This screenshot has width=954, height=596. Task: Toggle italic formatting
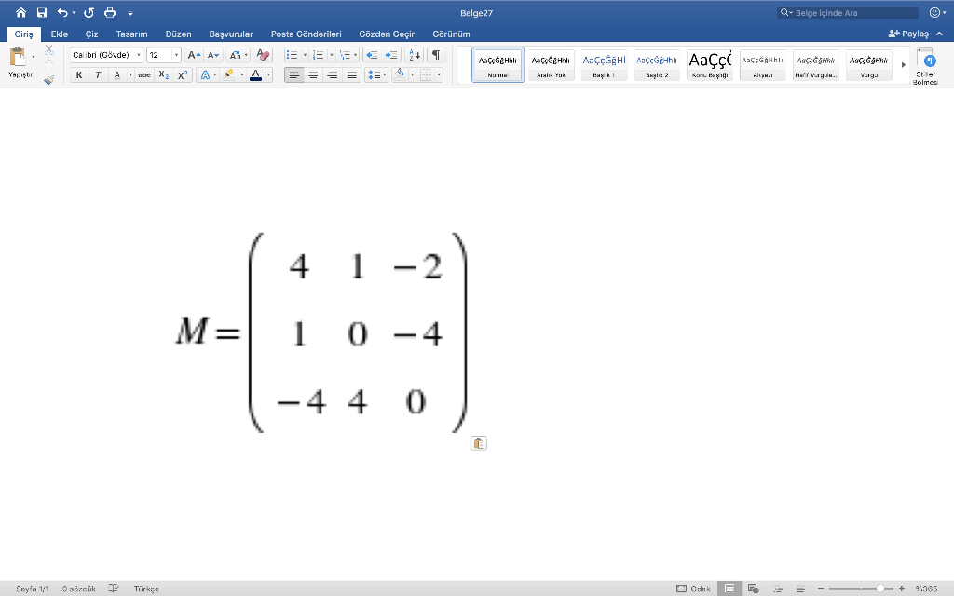pos(97,74)
